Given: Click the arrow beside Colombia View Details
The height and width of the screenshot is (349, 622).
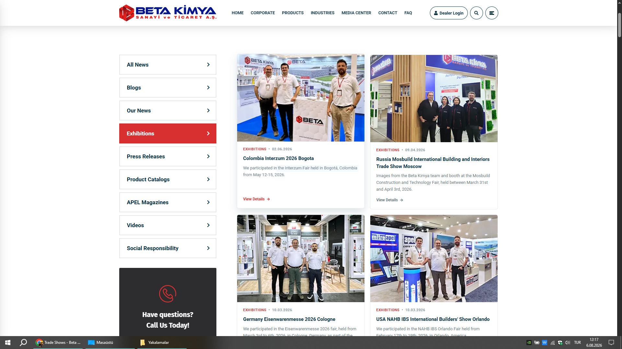Looking at the screenshot, I should click(268, 199).
